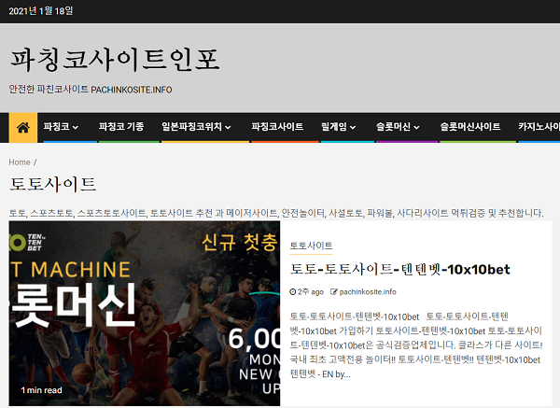Click the 1 min read label
560x408 pixels.
pos(41,390)
